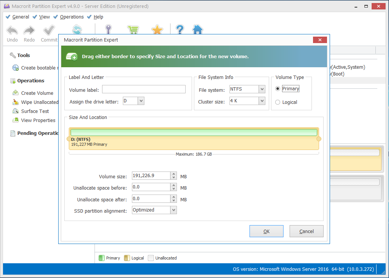Click the Maximum: 186.7 GB label

(194, 154)
